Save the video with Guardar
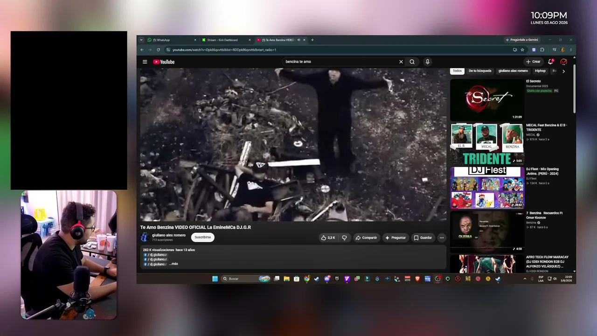The height and width of the screenshot is (336, 597). pyautogui.click(x=423, y=238)
